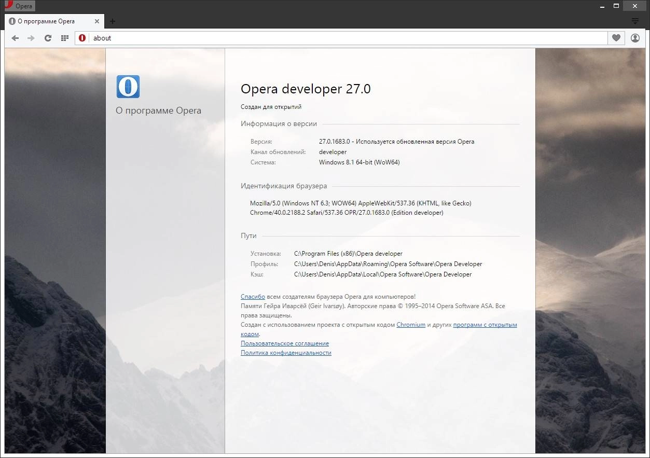Click install path "C:\Program Files (x86)\Opera developer"
Image resolution: width=650 pixels, height=458 pixels.
click(348, 254)
